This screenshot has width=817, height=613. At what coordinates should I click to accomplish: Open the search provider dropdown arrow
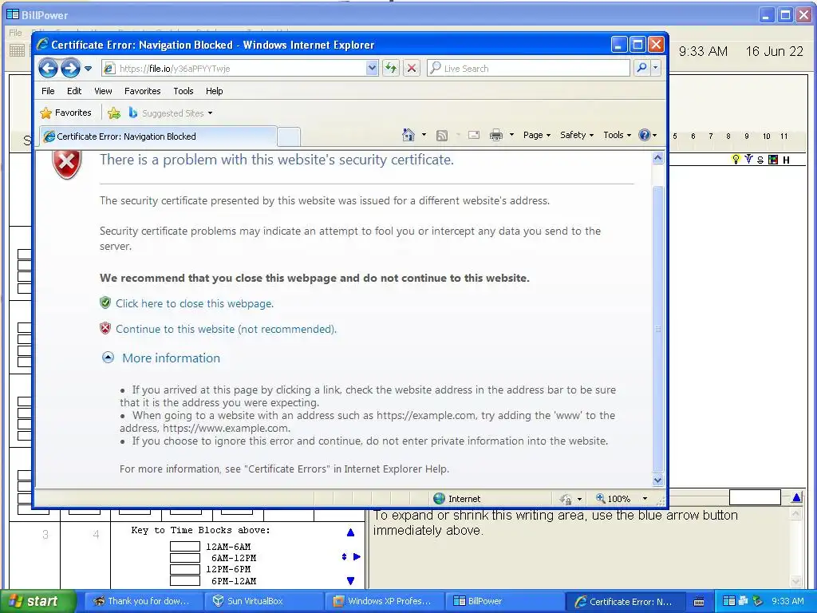click(x=656, y=69)
